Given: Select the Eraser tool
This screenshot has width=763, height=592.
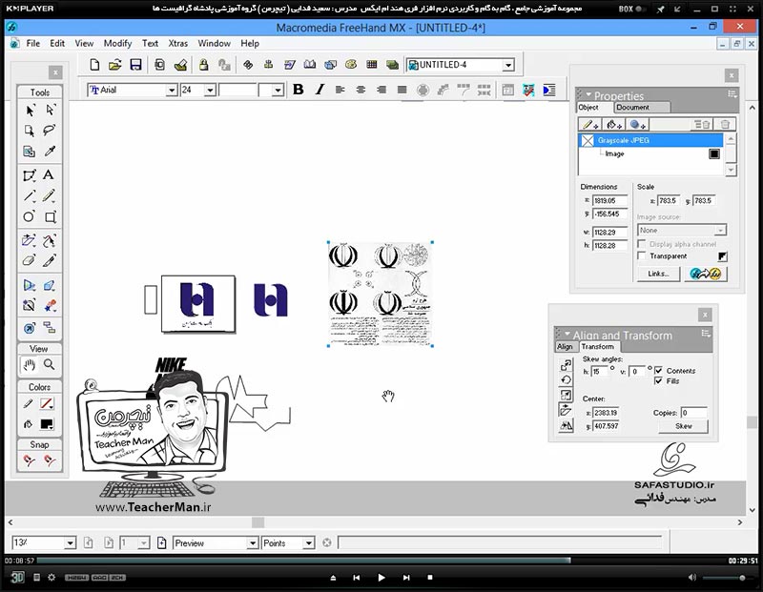Looking at the screenshot, I should (30, 261).
